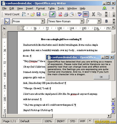Screen dimensions: 117x124
Task: Open the View menu
Action: [20, 8]
